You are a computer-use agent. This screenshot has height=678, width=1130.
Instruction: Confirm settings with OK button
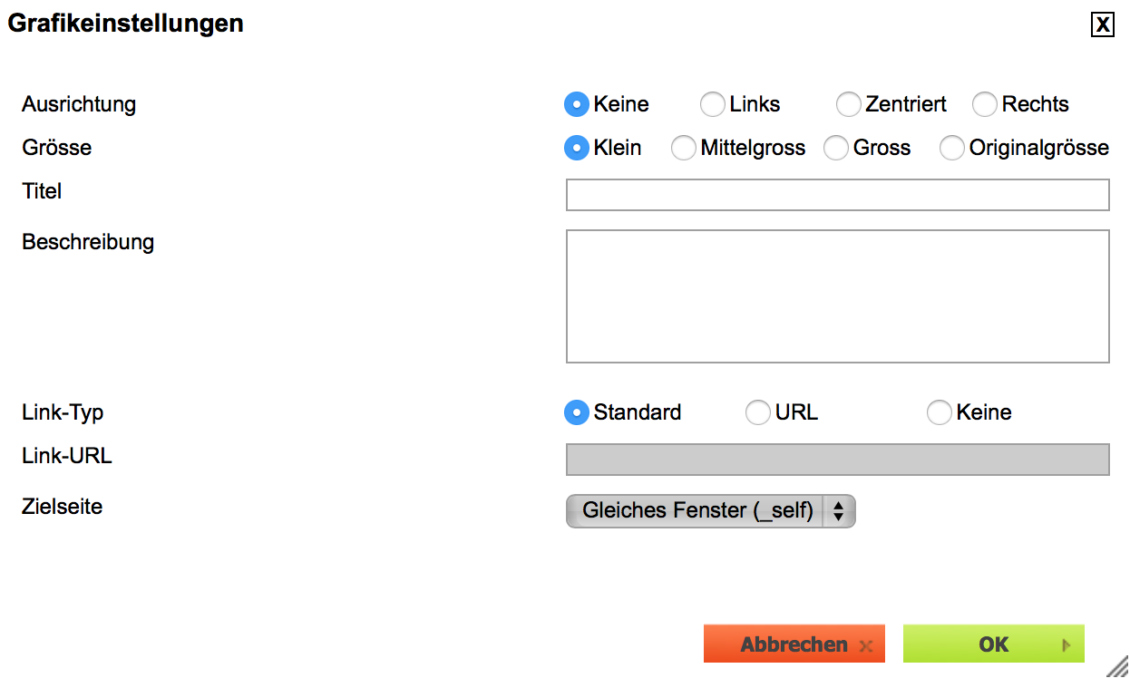(994, 644)
